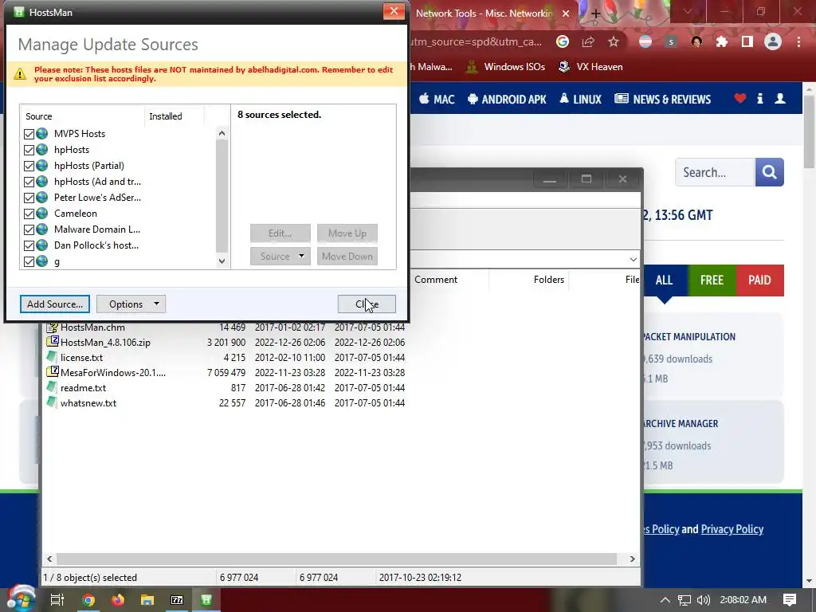
Task: Click Add Source... button
Action: 55,304
